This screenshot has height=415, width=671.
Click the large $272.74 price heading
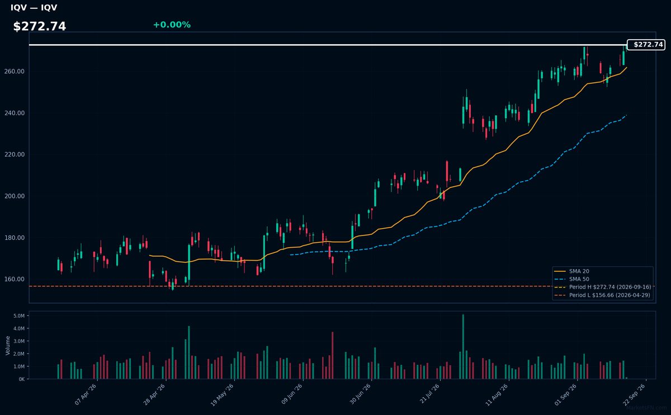pos(40,26)
